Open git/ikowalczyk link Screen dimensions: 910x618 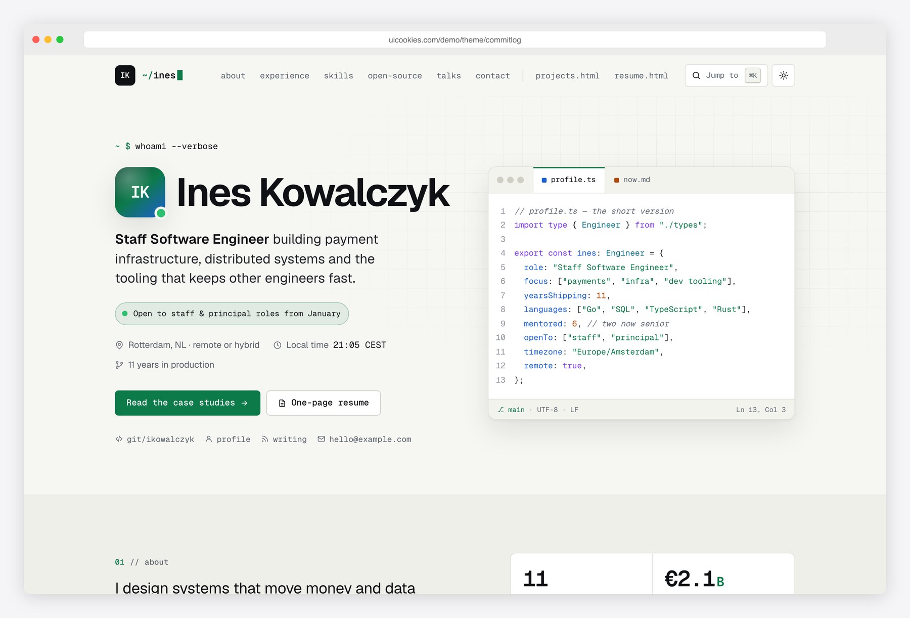tap(155, 439)
